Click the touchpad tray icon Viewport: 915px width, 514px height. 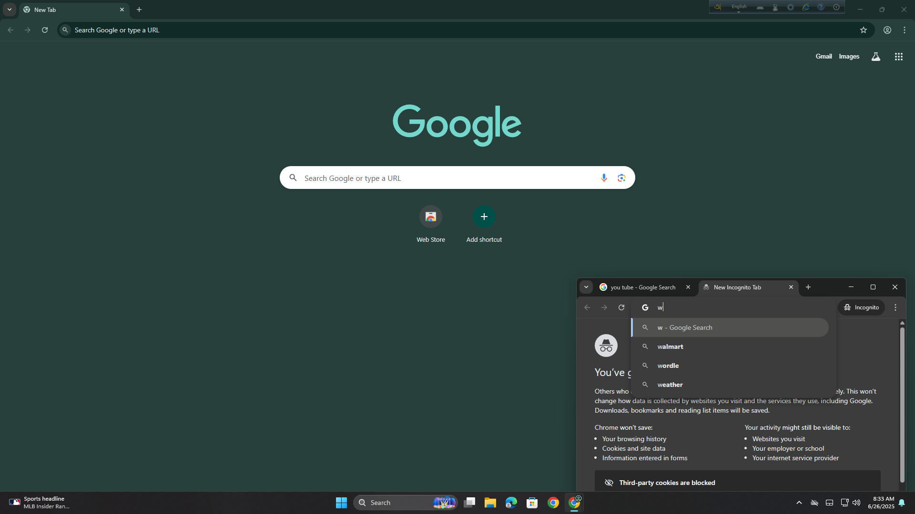(x=829, y=503)
